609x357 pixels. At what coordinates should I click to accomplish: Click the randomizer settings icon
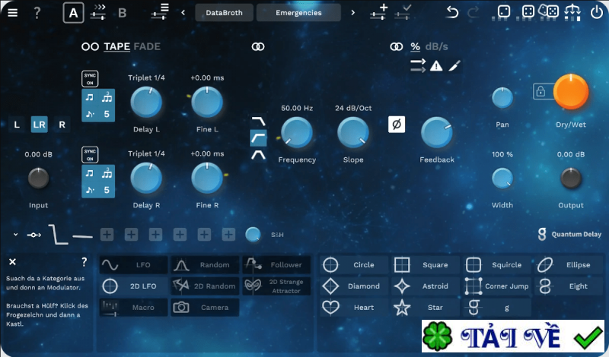[572, 12]
